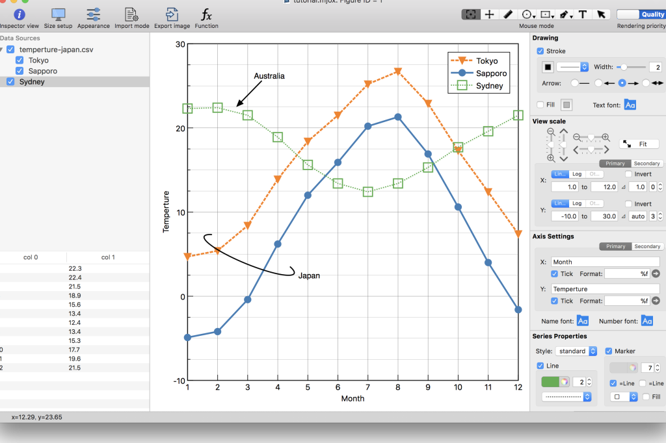Viewport: 666px width, 443px height.
Task: Open the series Style dropdown
Action: tap(576, 351)
